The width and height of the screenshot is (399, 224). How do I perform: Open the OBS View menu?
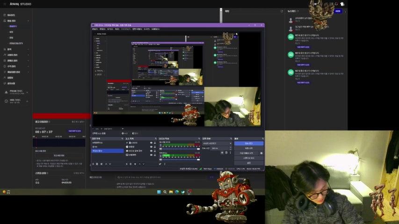(x=110, y=29)
